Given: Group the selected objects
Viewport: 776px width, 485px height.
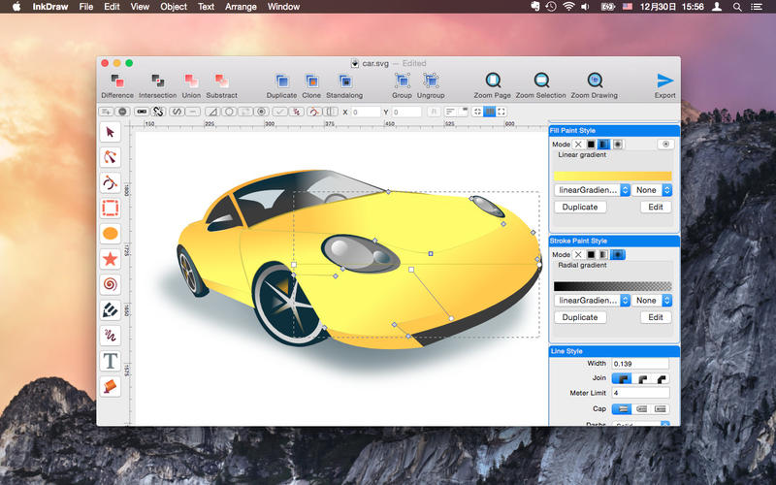Looking at the screenshot, I should [402, 81].
